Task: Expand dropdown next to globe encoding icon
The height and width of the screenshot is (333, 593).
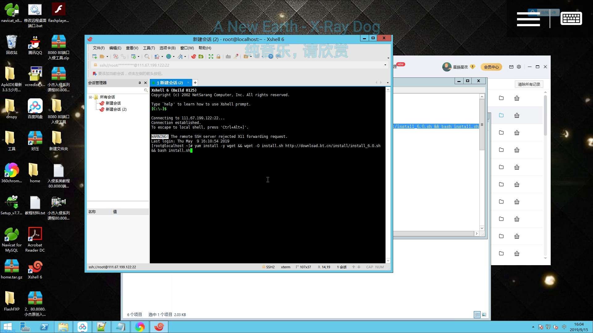Action: pyautogui.click(x=174, y=56)
